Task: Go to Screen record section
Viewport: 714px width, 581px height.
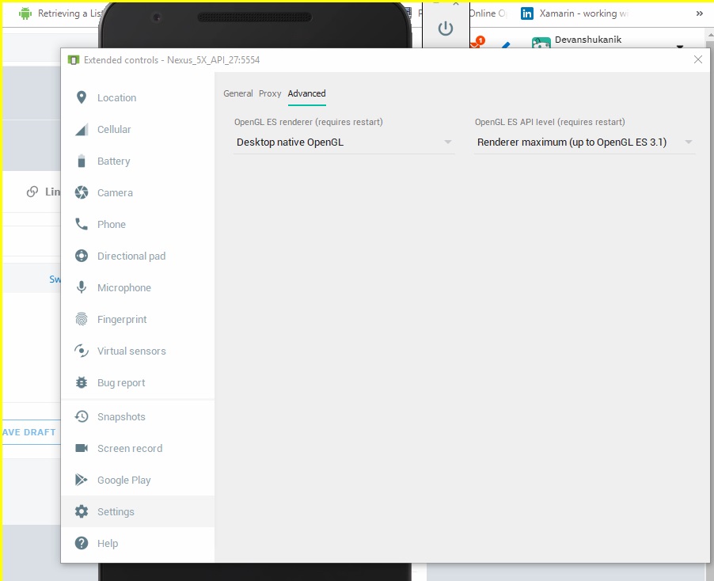Action: 130,448
